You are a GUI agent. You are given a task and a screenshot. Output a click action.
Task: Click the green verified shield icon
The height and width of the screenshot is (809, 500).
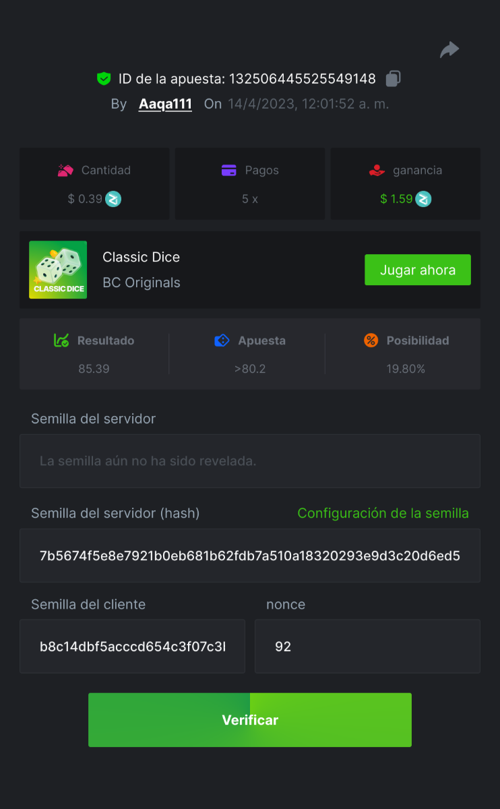click(103, 79)
